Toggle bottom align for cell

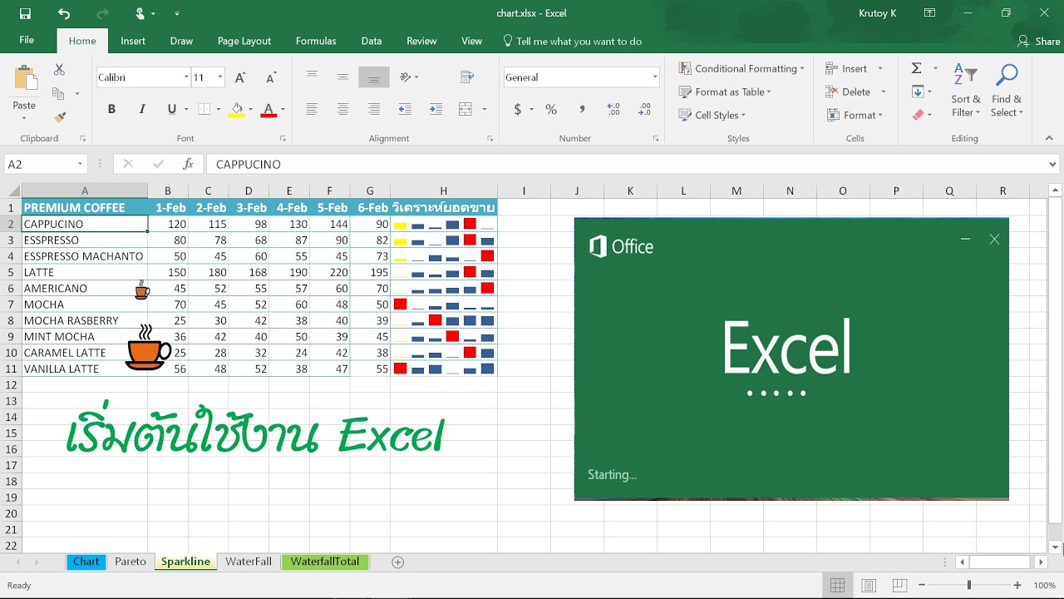[374, 77]
